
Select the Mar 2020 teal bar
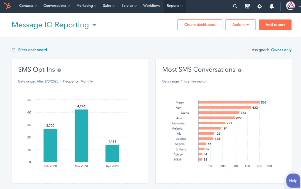pos(81,136)
